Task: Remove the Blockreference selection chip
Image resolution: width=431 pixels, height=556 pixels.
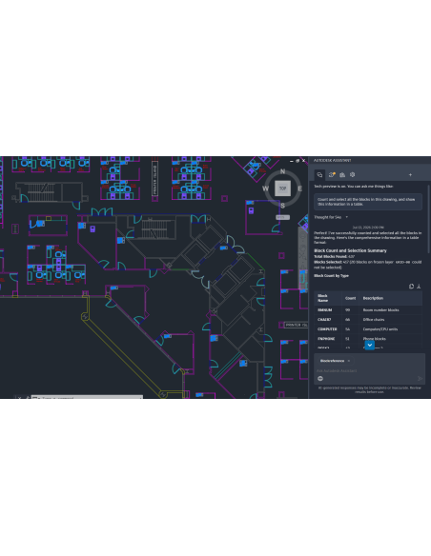Action: coord(349,361)
